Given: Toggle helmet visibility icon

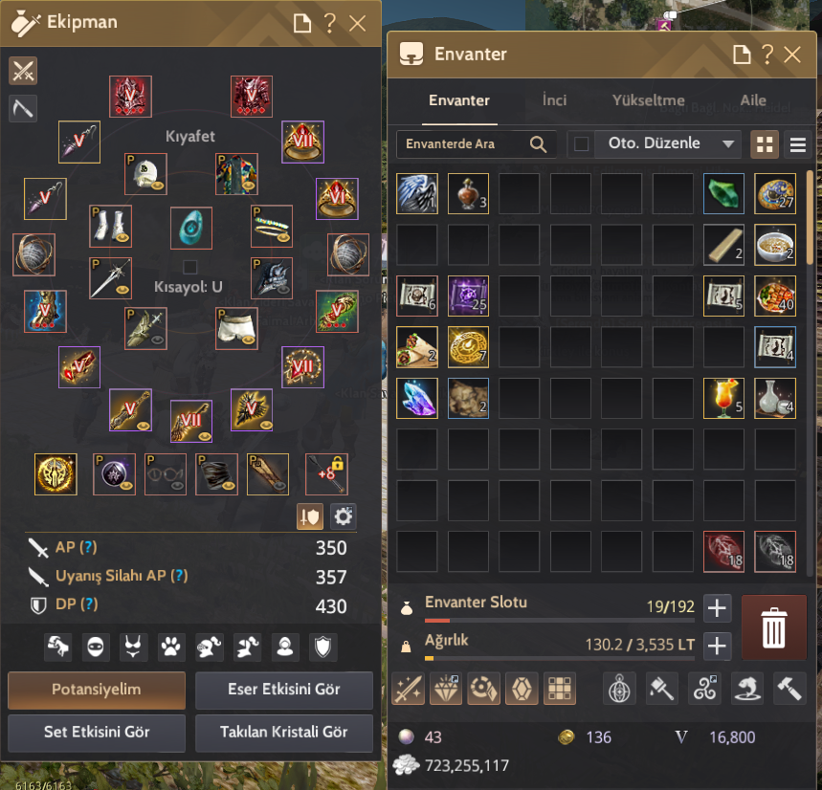Looking at the screenshot, I should [x=210, y=647].
